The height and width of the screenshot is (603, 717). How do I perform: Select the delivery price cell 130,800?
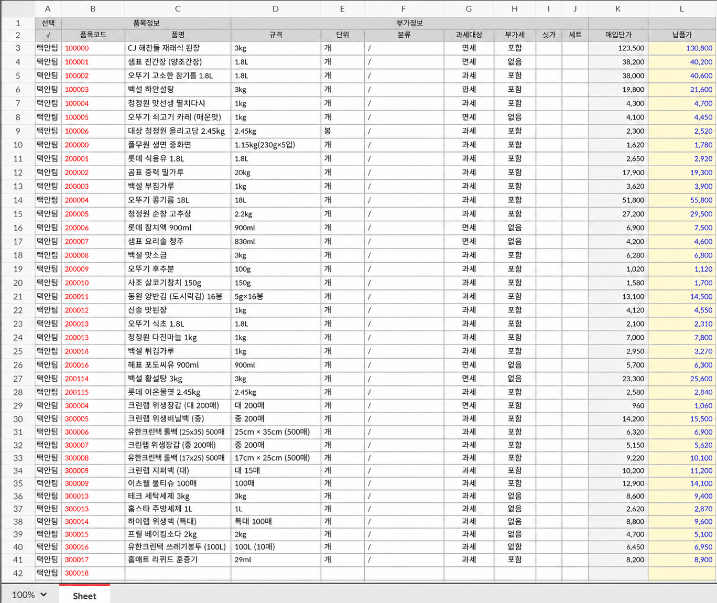pyautogui.click(x=682, y=48)
